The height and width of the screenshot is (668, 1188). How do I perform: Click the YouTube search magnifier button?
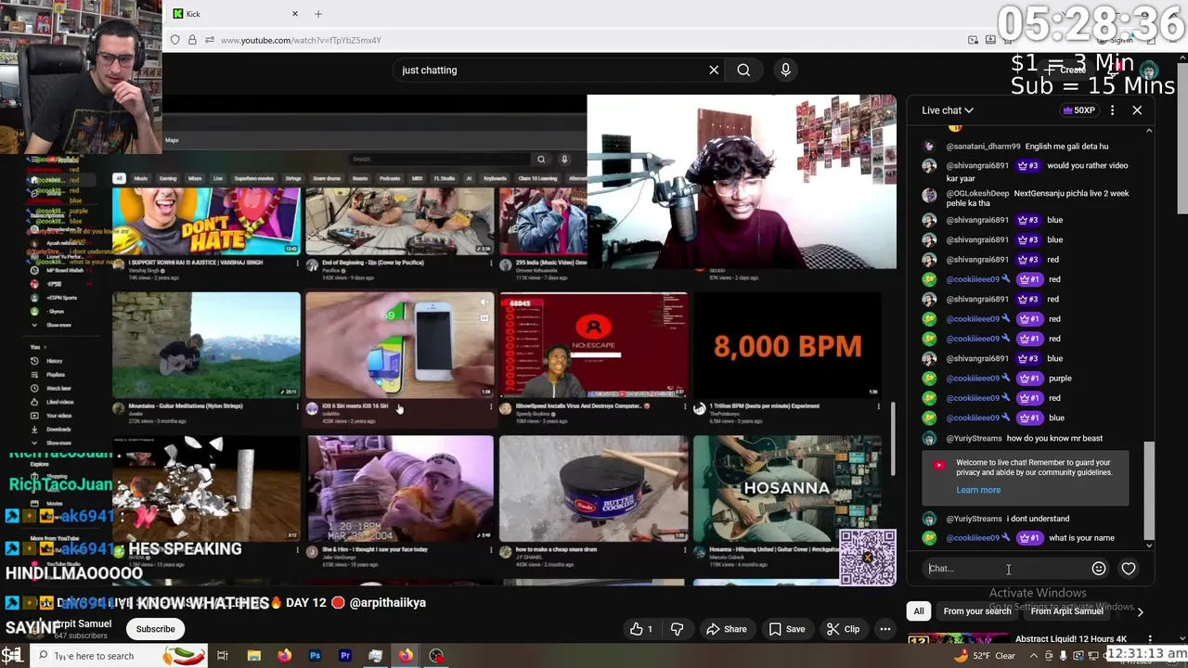(743, 70)
